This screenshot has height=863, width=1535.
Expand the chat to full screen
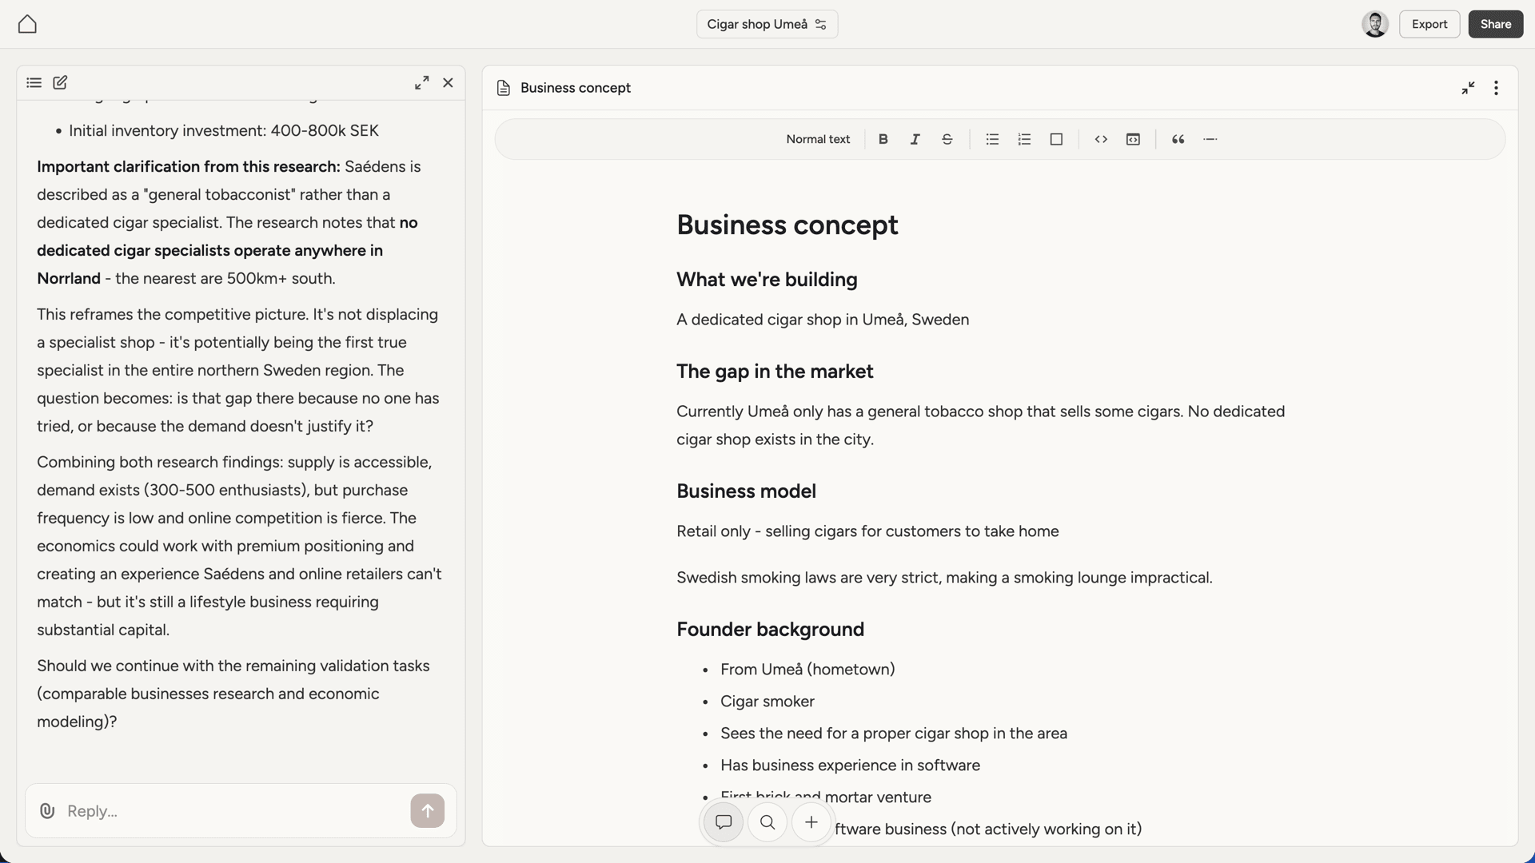coord(421,82)
